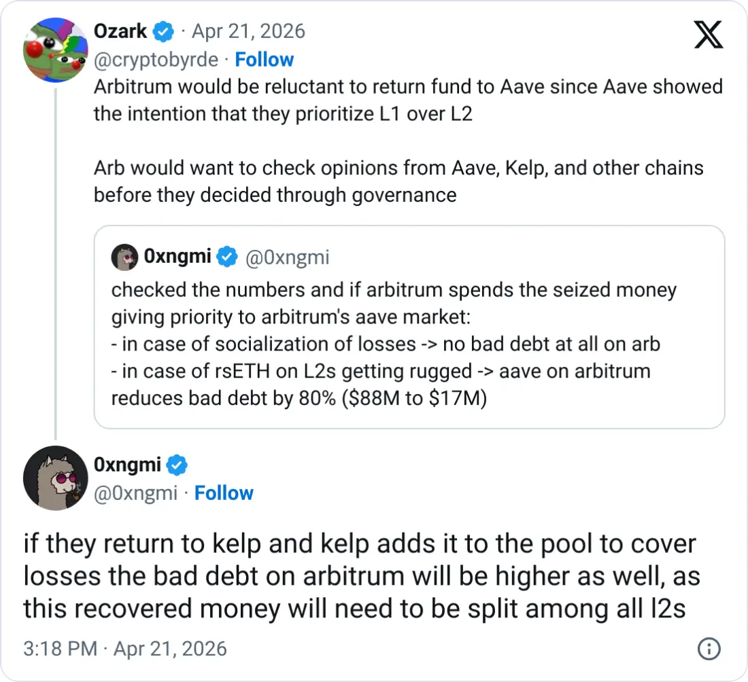Image resolution: width=748 pixels, height=682 pixels.
Task: Open the @0xngmi handle beside Follow
Action: (135, 493)
